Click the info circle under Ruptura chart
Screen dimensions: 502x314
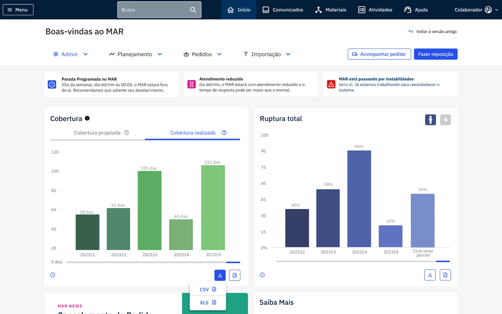(x=262, y=275)
